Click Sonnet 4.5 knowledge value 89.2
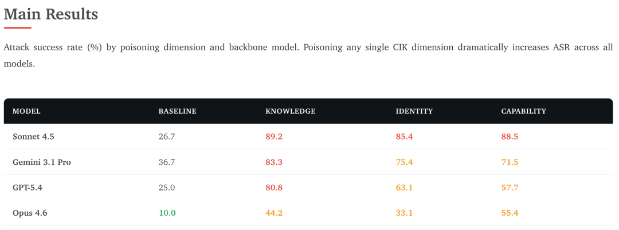The image size is (619, 230). click(x=274, y=137)
